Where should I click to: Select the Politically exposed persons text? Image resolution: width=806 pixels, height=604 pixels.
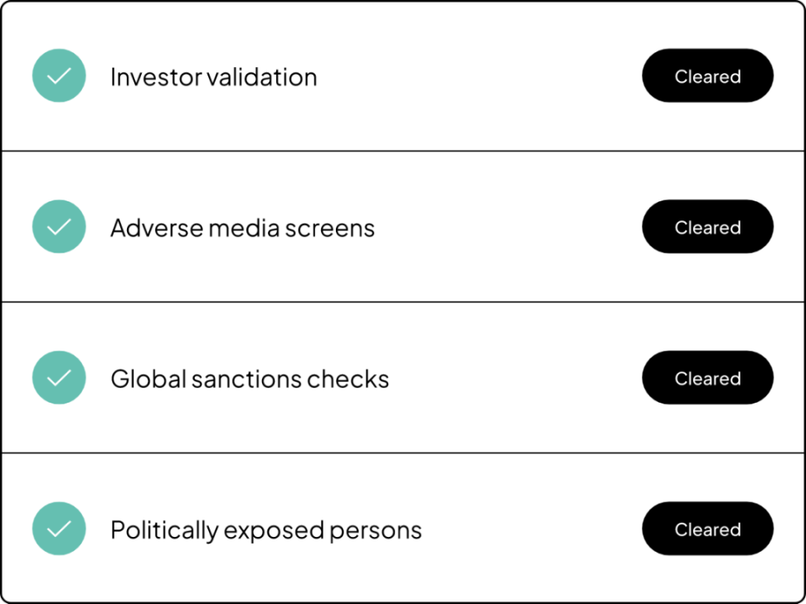tap(265, 529)
